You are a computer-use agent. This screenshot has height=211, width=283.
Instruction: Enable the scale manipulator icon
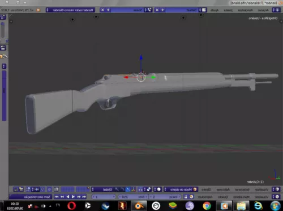point(117,190)
